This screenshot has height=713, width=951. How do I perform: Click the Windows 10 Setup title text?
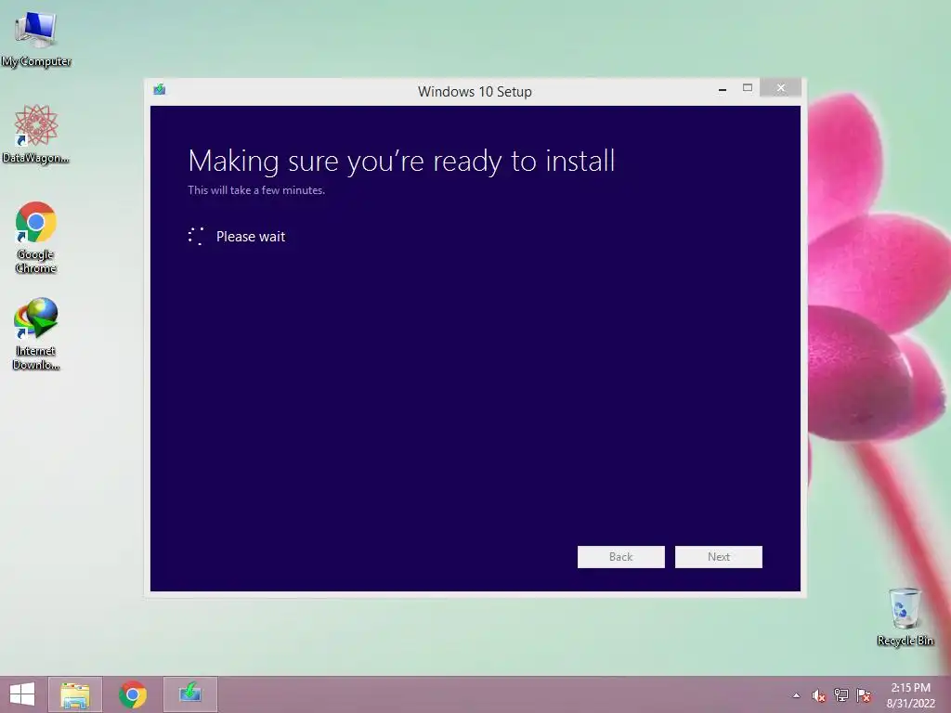475,92
